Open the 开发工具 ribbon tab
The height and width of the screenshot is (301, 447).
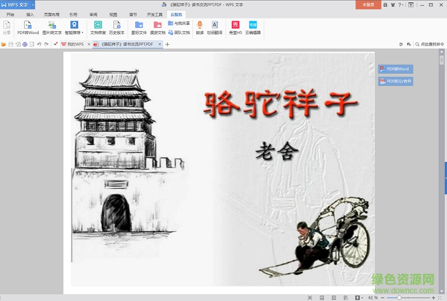click(154, 15)
